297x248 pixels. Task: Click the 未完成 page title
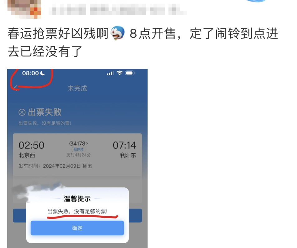77,88
